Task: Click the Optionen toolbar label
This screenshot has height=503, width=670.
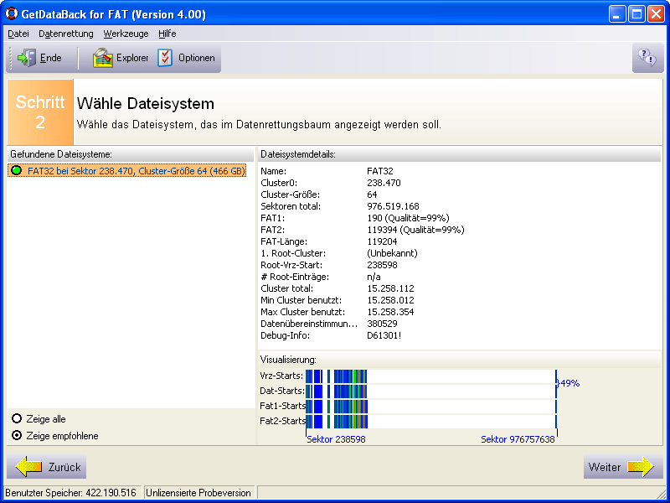Action: pos(197,58)
